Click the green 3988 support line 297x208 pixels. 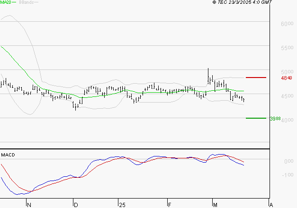(255, 118)
